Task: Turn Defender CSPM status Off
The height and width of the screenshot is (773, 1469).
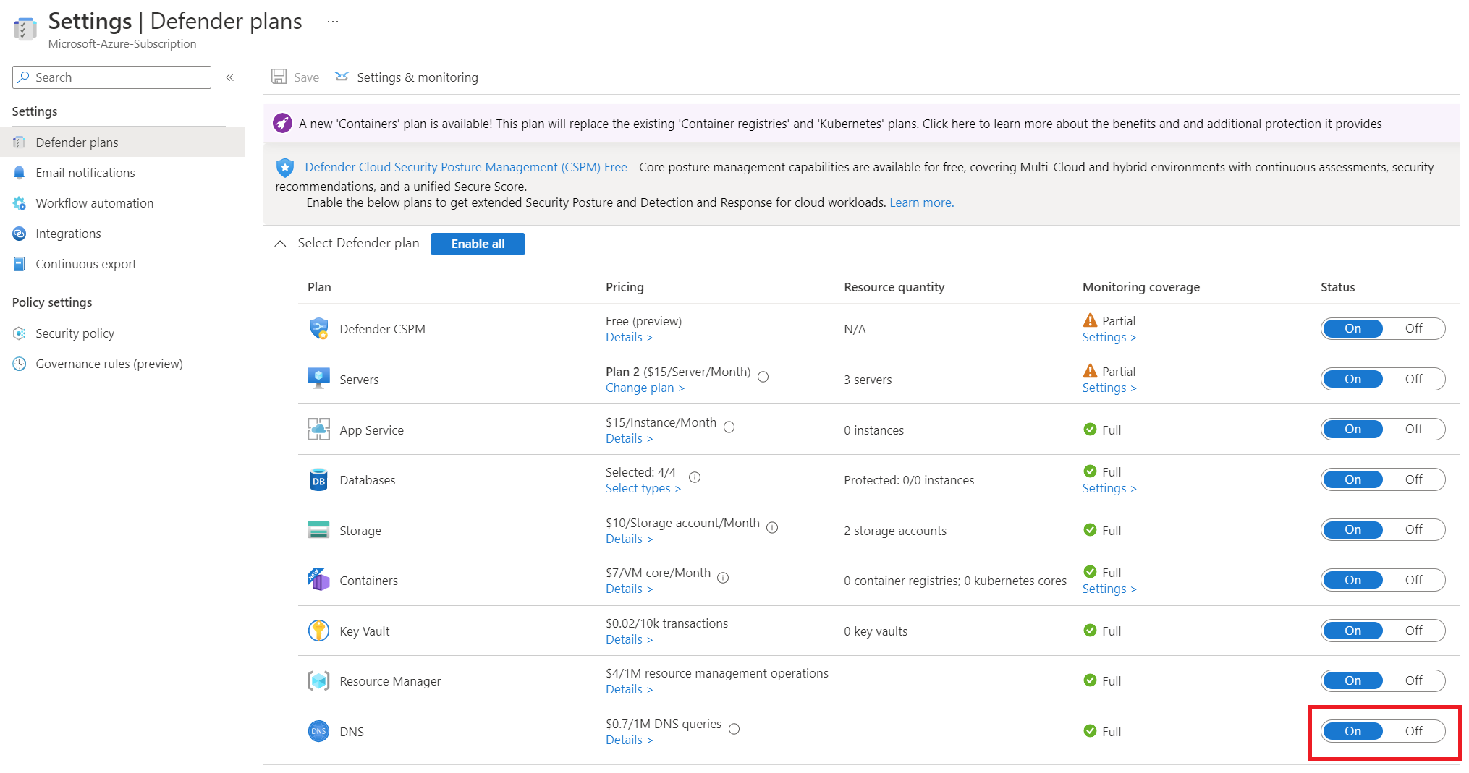Action: [x=1413, y=328]
